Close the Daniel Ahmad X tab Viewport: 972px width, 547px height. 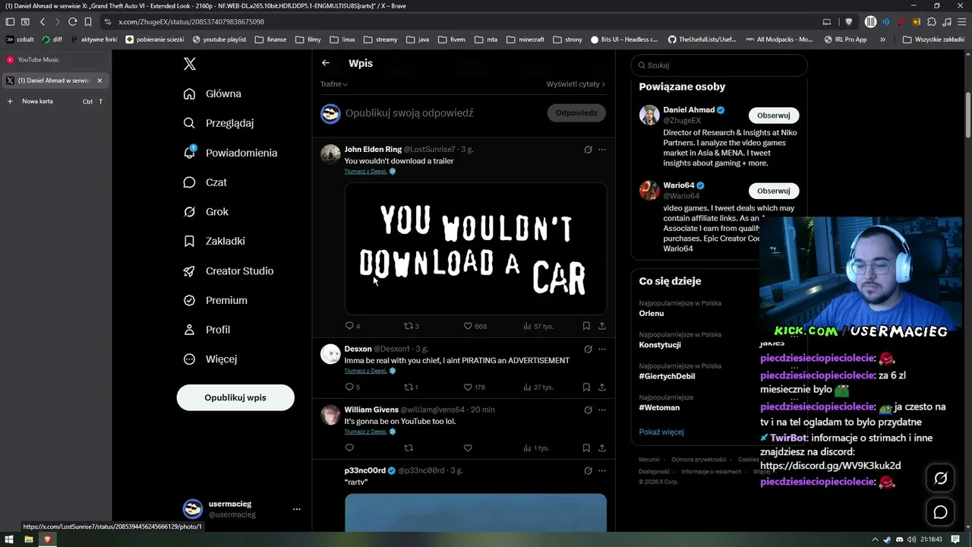pyautogui.click(x=99, y=81)
